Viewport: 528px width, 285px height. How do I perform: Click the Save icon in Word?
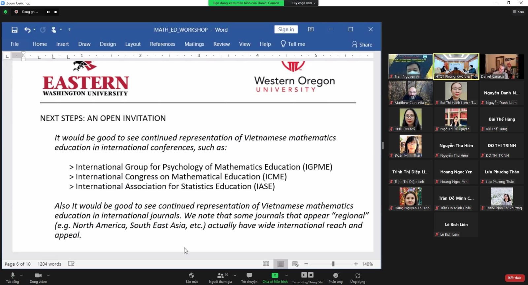click(x=15, y=30)
